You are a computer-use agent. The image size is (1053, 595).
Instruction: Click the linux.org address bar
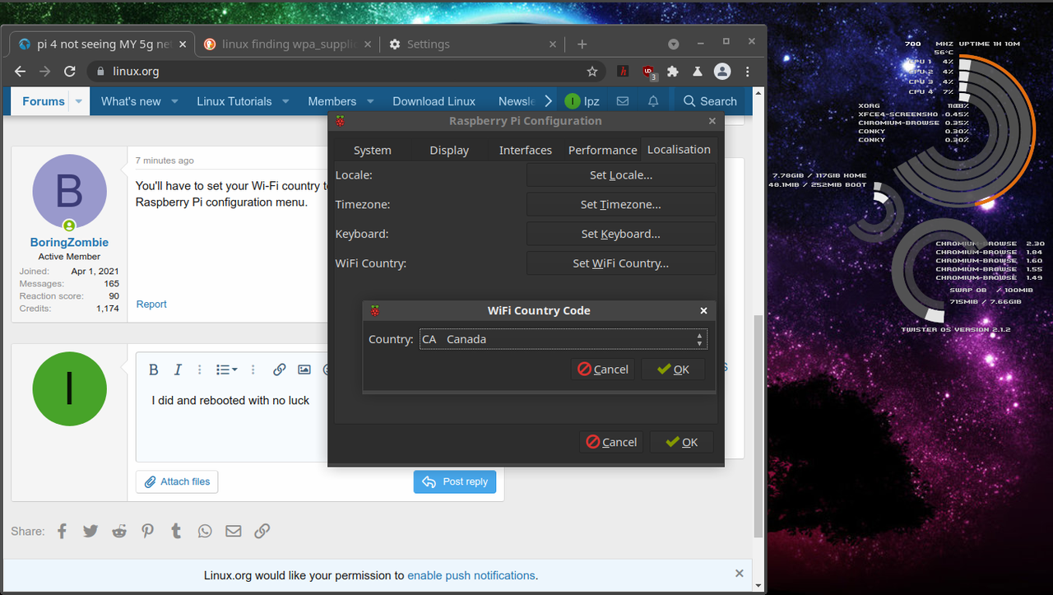346,72
